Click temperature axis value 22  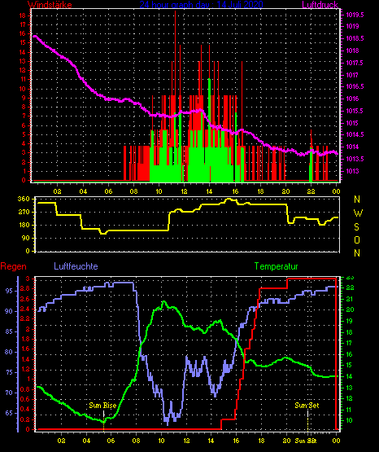(350, 288)
